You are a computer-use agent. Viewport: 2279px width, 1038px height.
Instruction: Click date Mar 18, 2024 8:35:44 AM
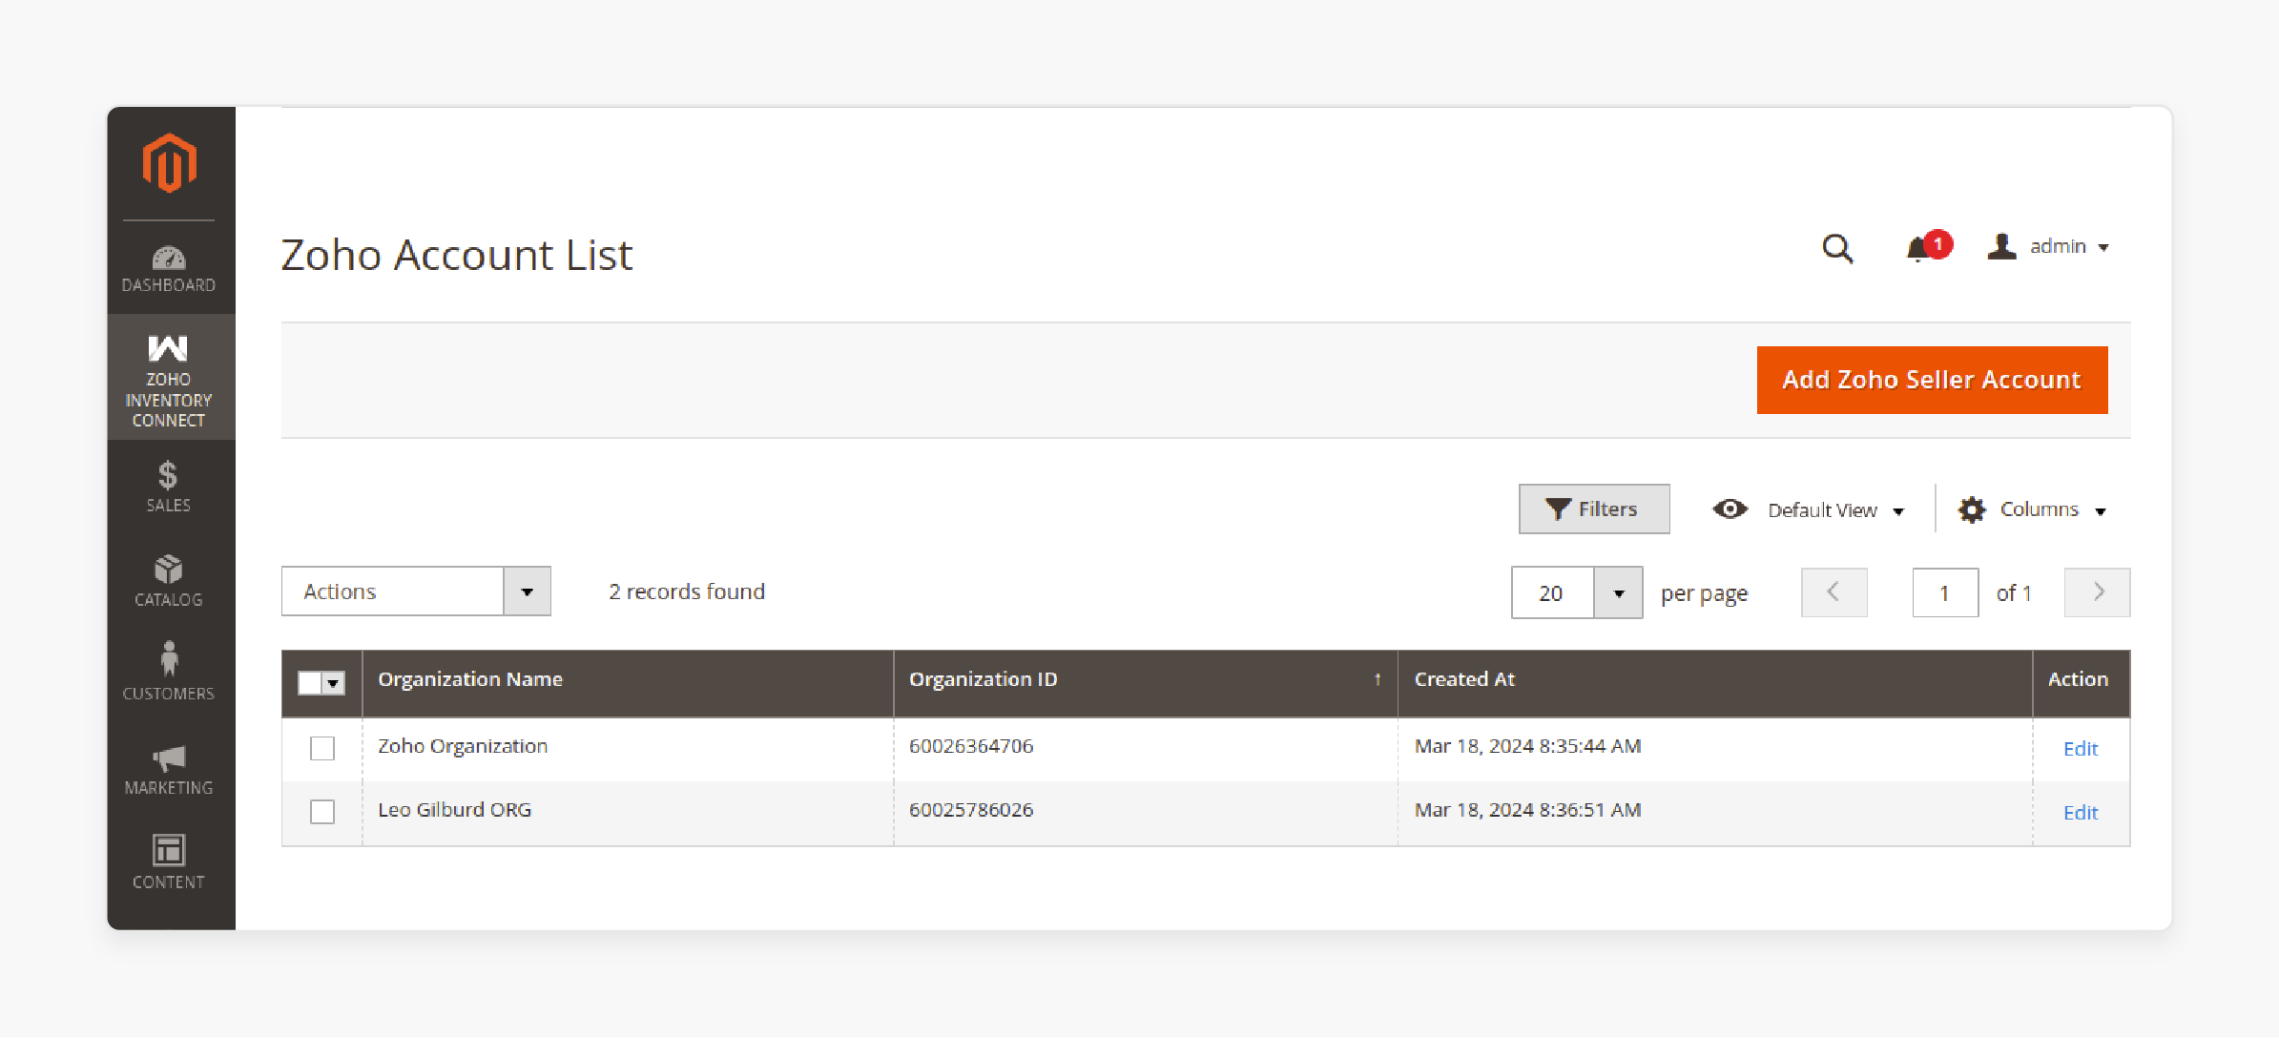click(x=1527, y=746)
